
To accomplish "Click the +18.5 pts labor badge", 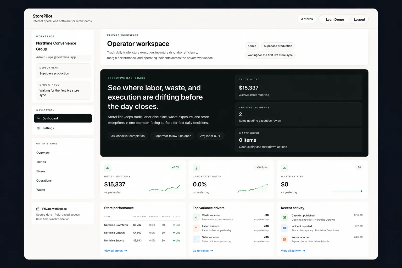I will tap(262, 167).
